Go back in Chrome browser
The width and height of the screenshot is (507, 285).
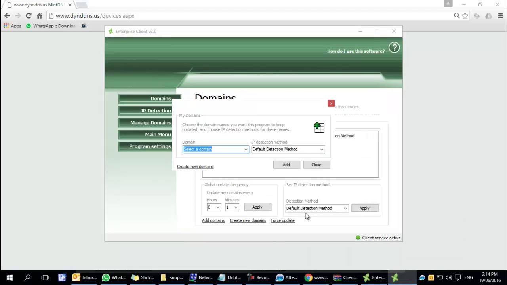click(x=7, y=16)
